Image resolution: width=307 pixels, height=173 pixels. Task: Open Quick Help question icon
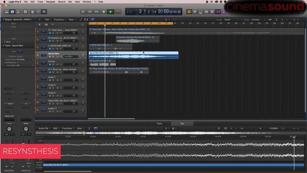click(x=25, y=12)
